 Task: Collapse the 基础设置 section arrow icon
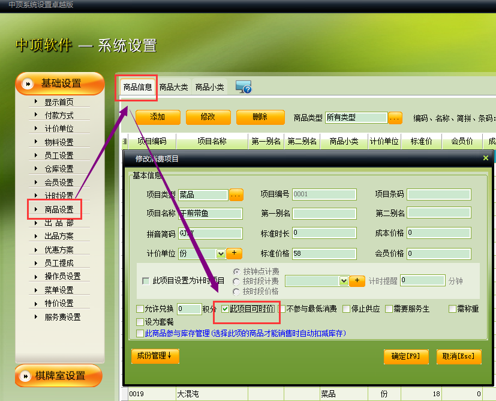tap(28, 84)
